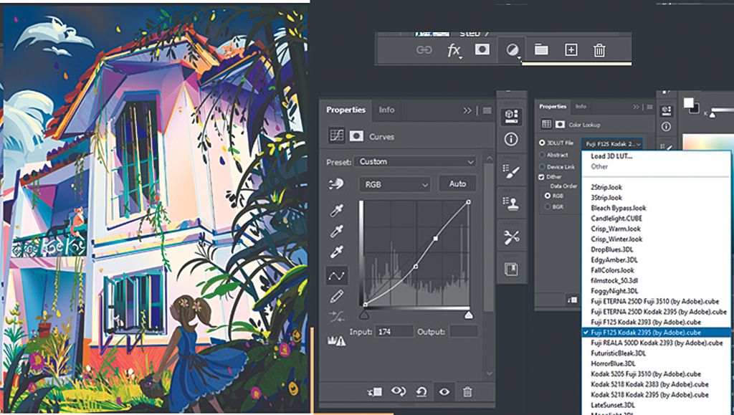The height and width of the screenshot is (415, 734).
Task: Click the reset Curves adjustment icon
Action: pos(421,392)
